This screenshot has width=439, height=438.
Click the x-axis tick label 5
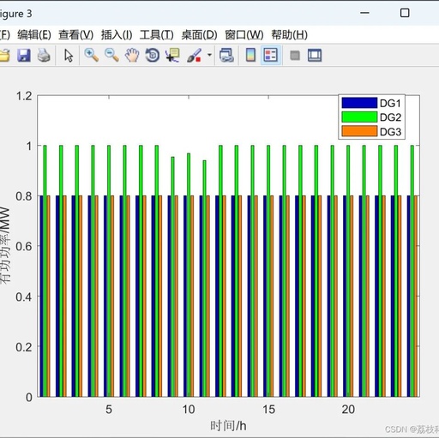109,410
